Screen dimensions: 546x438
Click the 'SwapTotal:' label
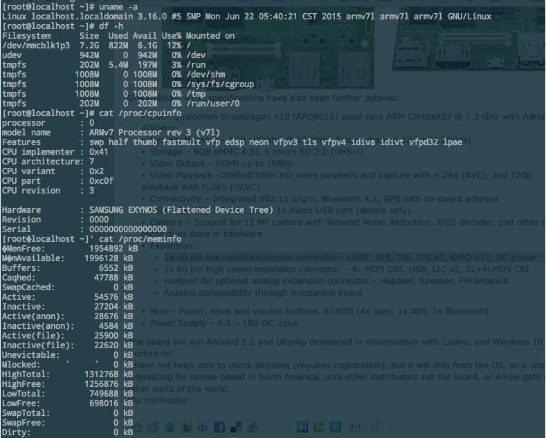point(26,413)
